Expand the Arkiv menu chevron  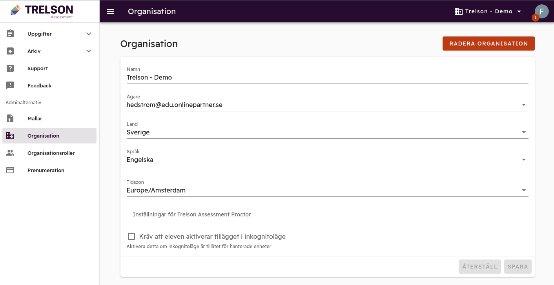pyautogui.click(x=89, y=51)
